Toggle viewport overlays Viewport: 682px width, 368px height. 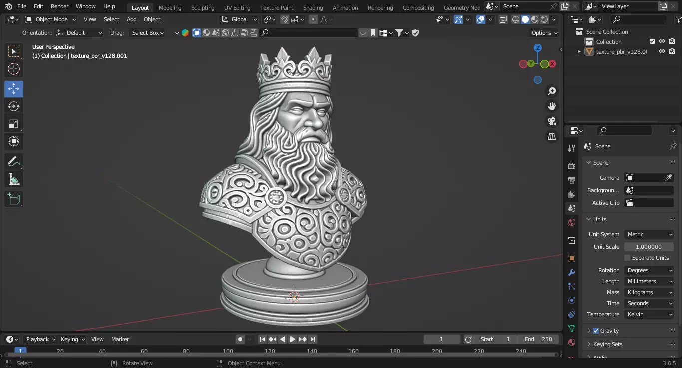[x=481, y=19]
